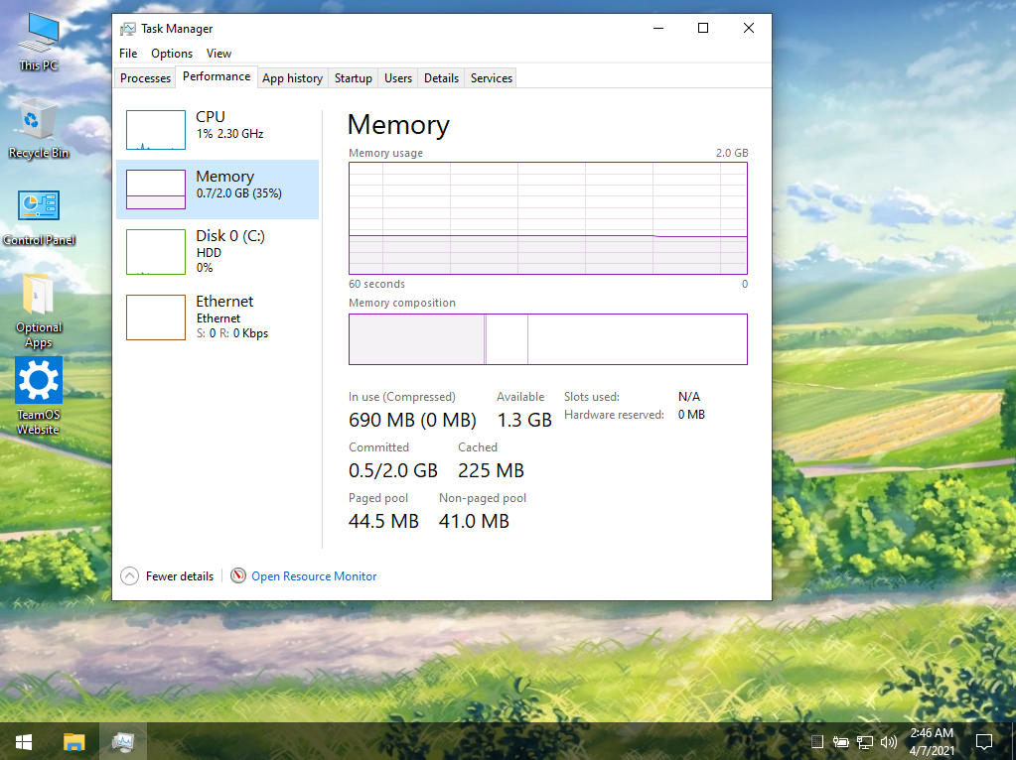
Task: Open the View menu
Action: pos(219,54)
